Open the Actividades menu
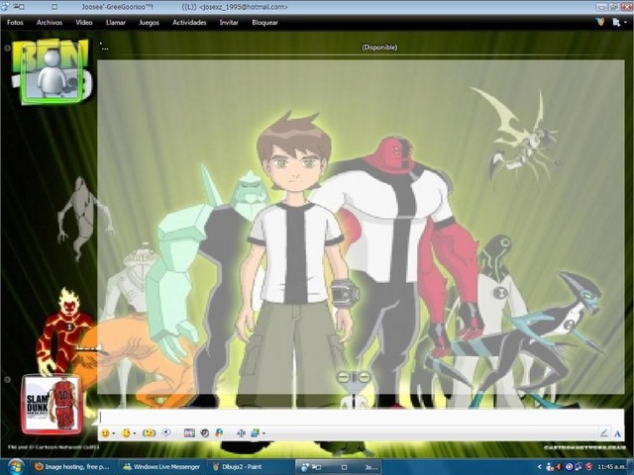Screen dimensions: 634x475 (x=189, y=23)
